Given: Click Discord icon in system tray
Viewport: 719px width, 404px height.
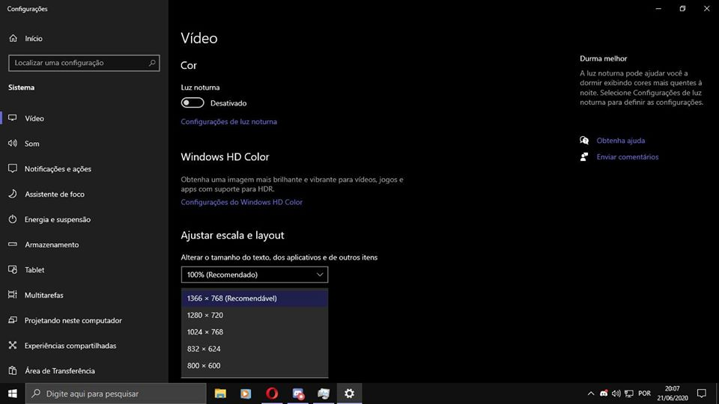Looking at the screenshot, I should coord(604,394).
